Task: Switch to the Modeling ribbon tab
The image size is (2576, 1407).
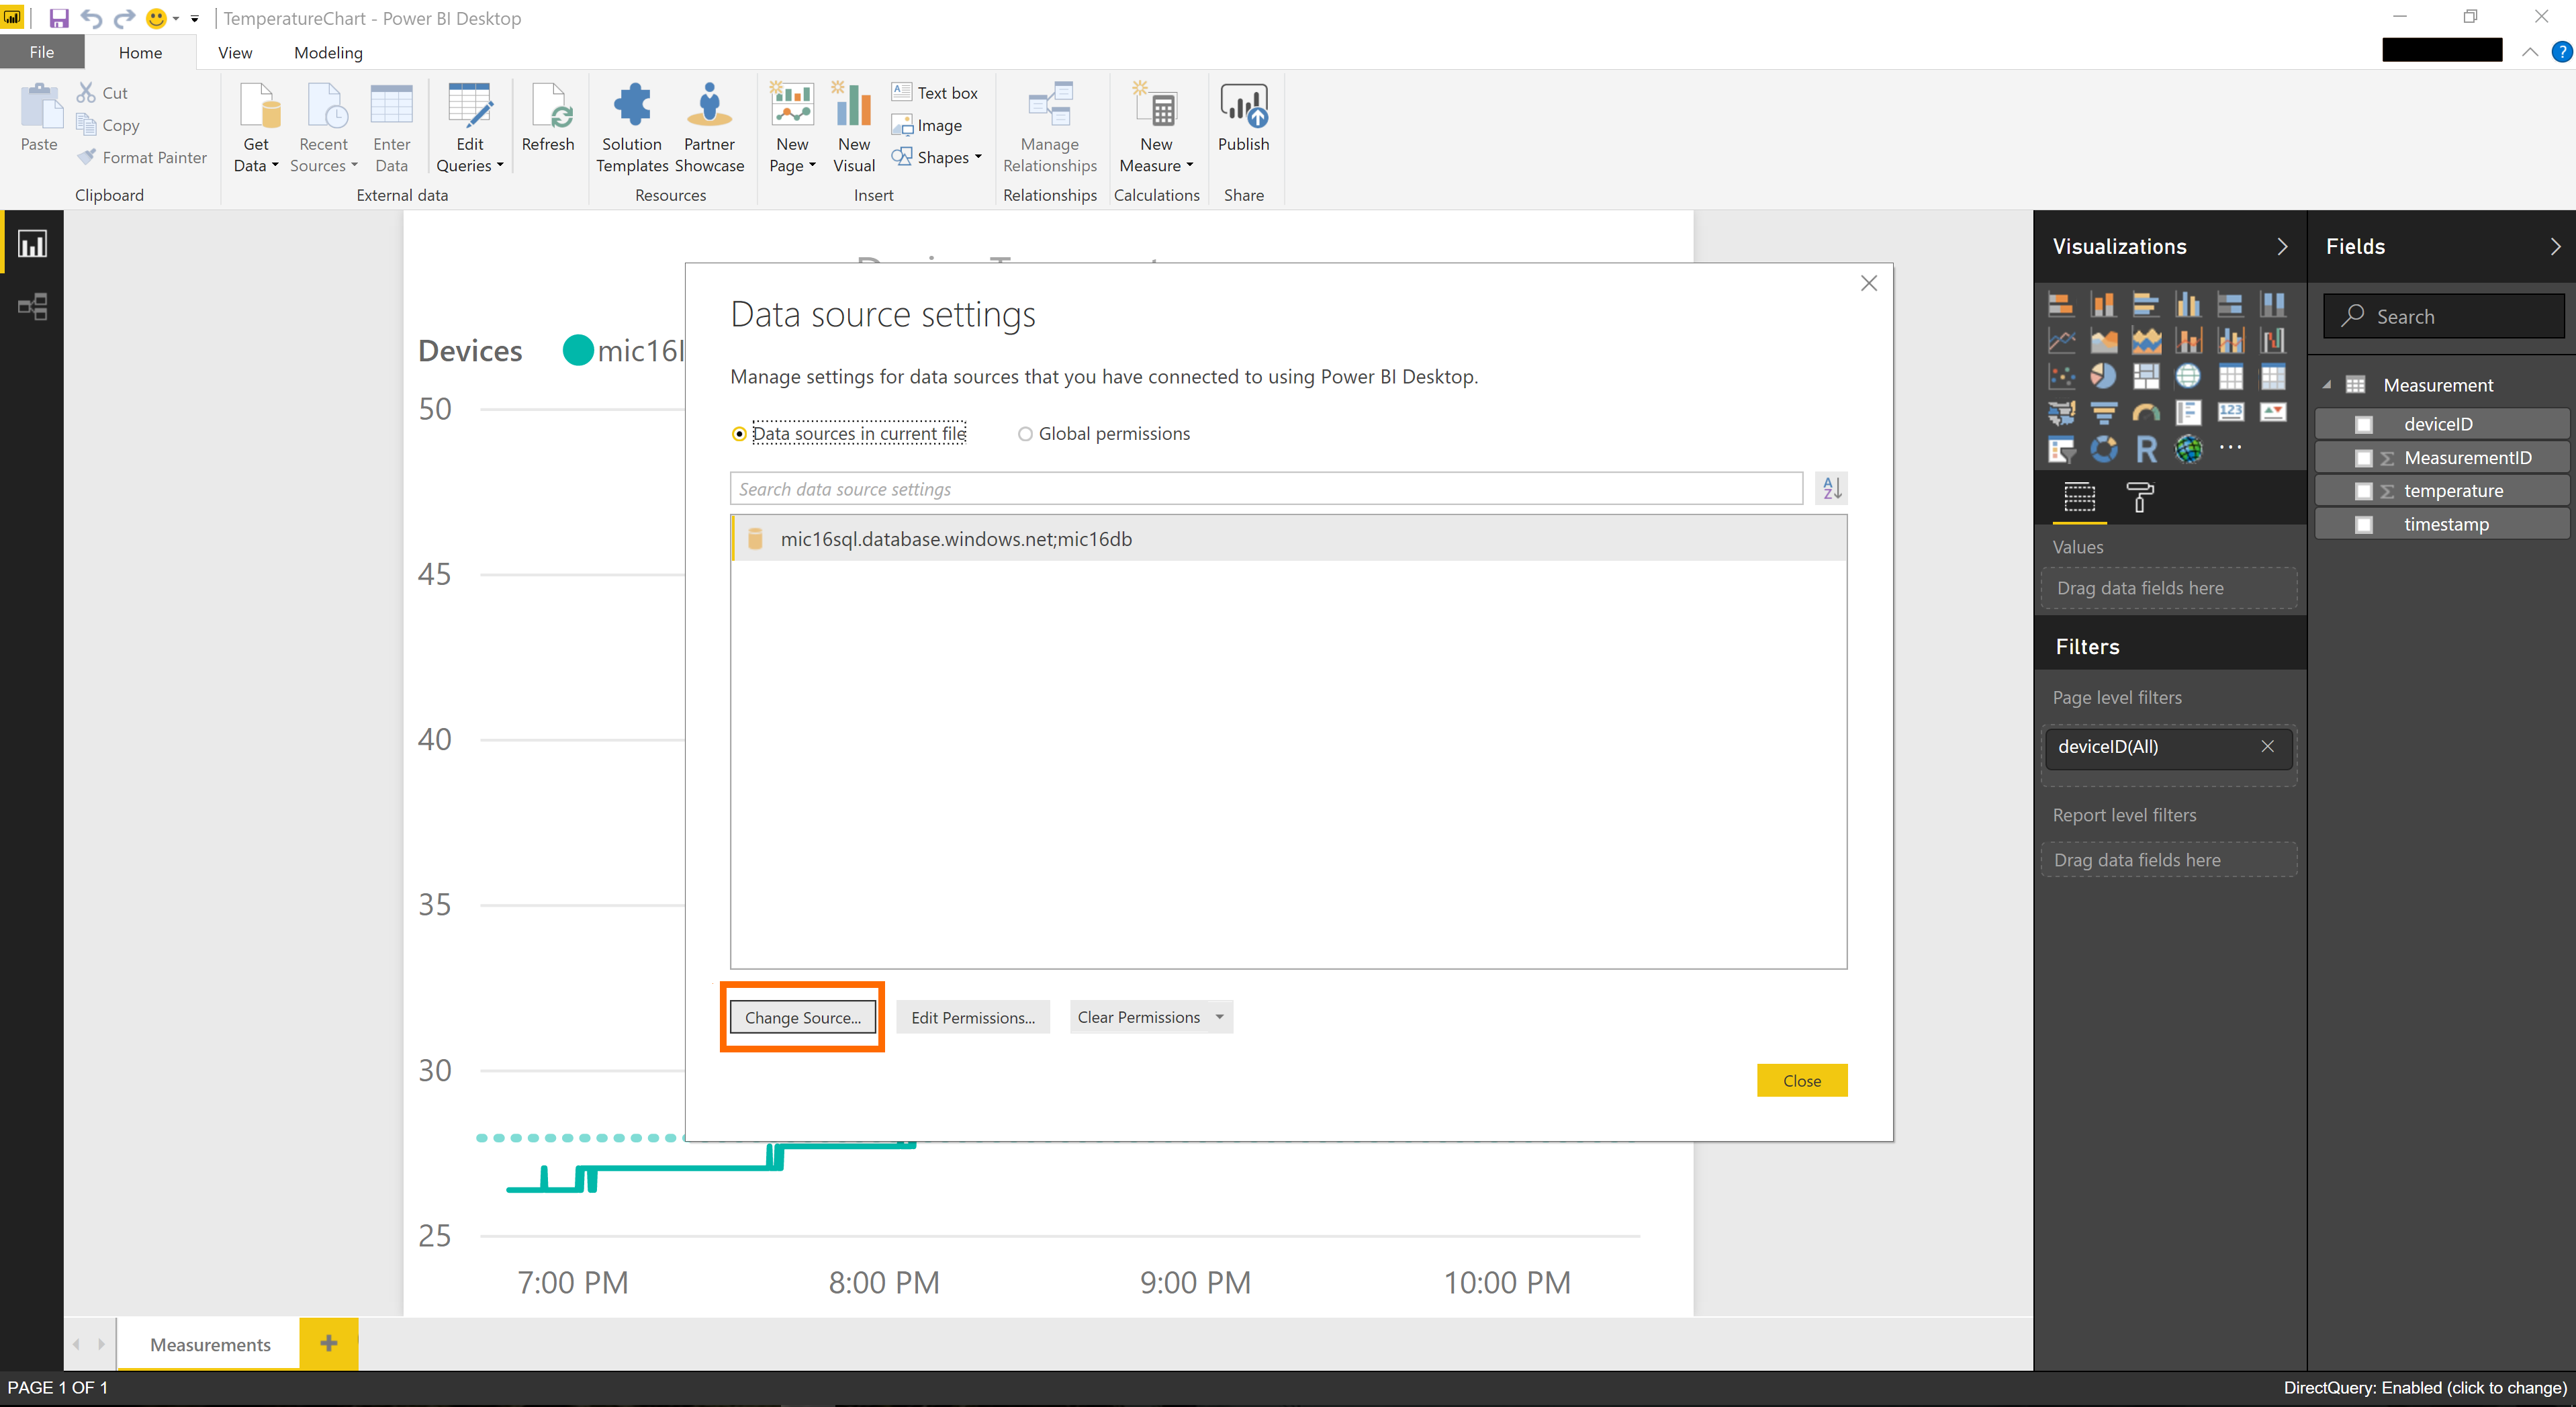Action: (328, 52)
